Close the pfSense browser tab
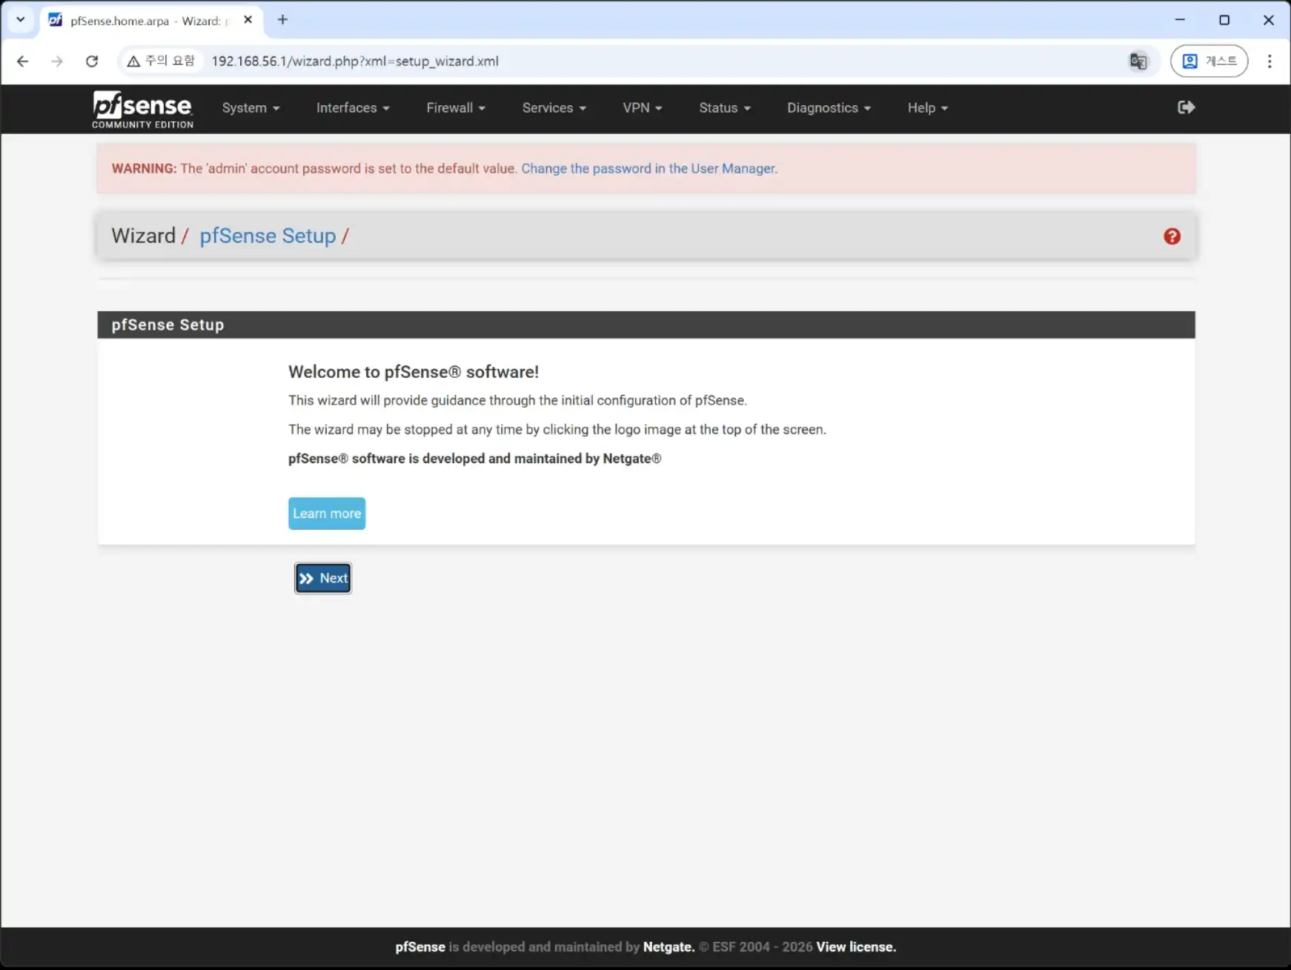 248,20
